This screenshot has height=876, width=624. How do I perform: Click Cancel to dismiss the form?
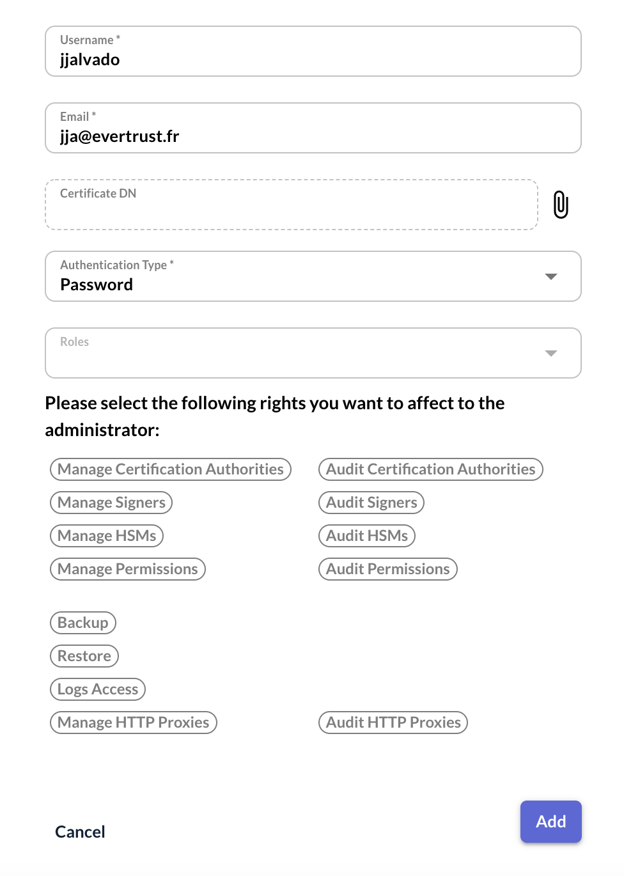79,832
